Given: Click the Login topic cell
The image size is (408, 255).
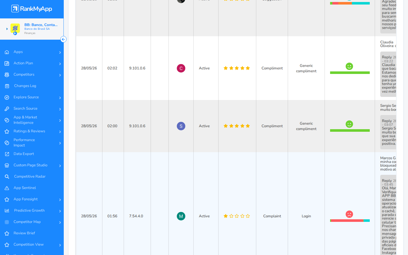Looking at the screenshot, I should [x=306, y=216].
